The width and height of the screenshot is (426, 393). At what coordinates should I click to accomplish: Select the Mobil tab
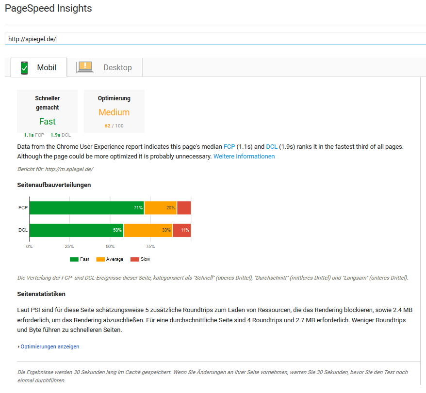click(x=48, y=67)
